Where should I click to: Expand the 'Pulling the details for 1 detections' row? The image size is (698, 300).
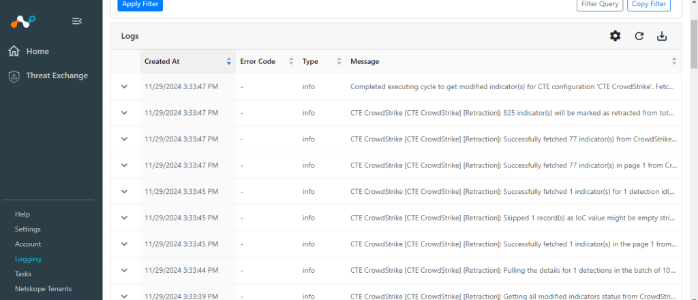[125, 270]
